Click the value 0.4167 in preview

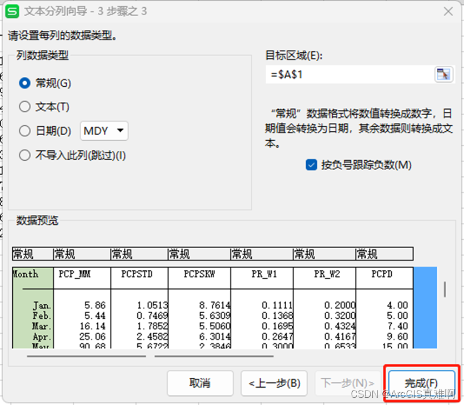click(340, 337)
